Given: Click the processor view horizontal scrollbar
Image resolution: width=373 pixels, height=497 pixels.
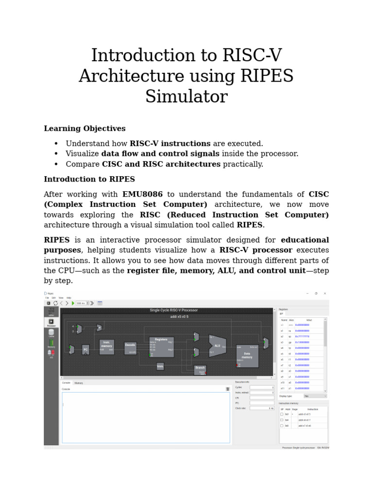Looking at the screenshot, I should click(167, 378).
